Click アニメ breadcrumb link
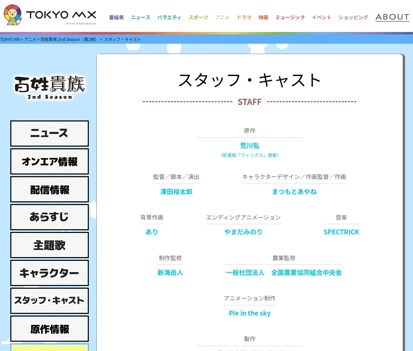413x351 pixels. coord(30,40)
